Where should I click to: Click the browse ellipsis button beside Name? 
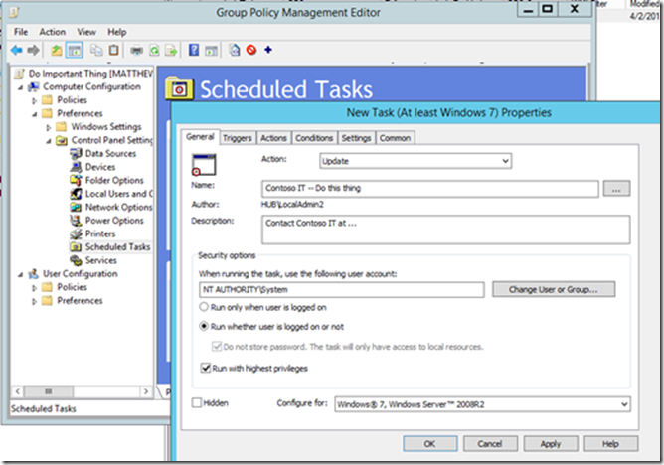click(x=616, y=189)
